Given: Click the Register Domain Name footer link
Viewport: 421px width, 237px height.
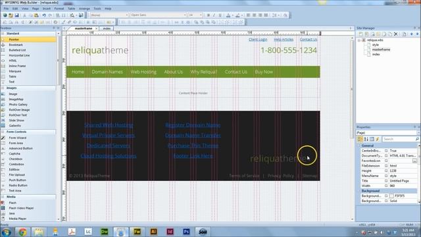Looking at the screenshot, I should click(193, 125).
